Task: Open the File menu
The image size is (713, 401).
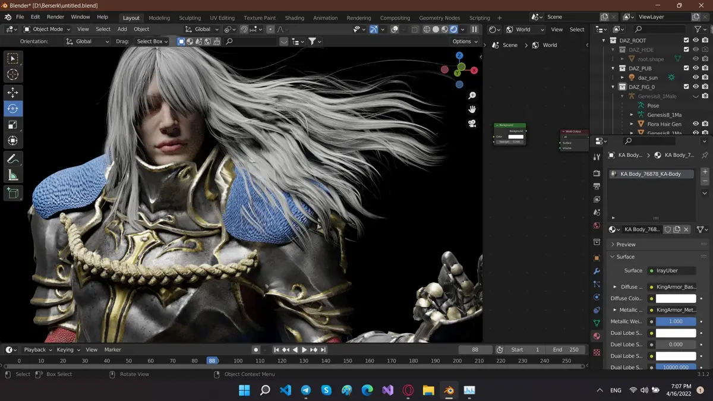Action: coord(20,17)
